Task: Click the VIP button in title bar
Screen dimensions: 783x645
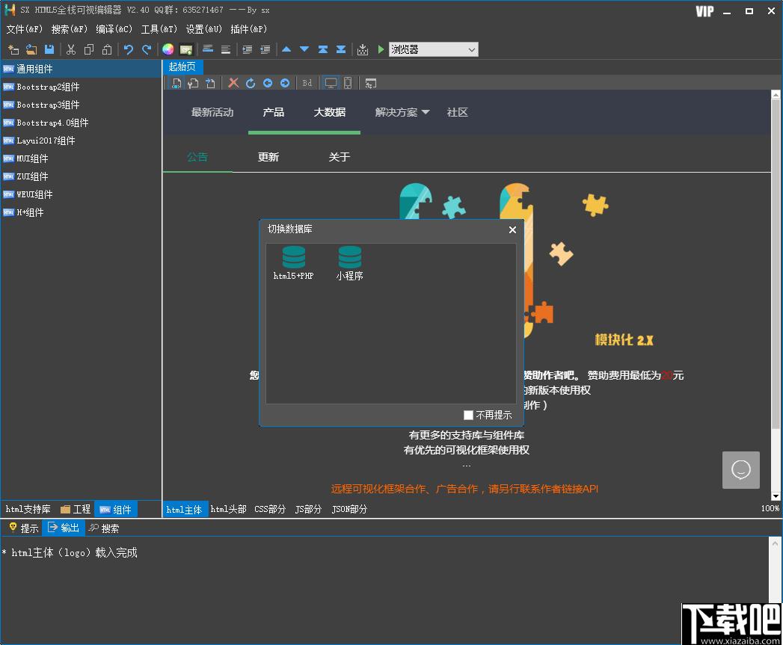Action: point(704,11)
